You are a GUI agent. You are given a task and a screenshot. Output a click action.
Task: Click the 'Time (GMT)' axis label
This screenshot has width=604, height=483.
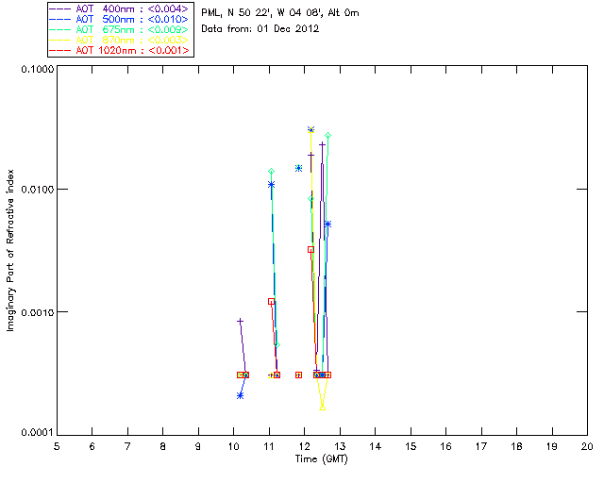pos(321,459)
